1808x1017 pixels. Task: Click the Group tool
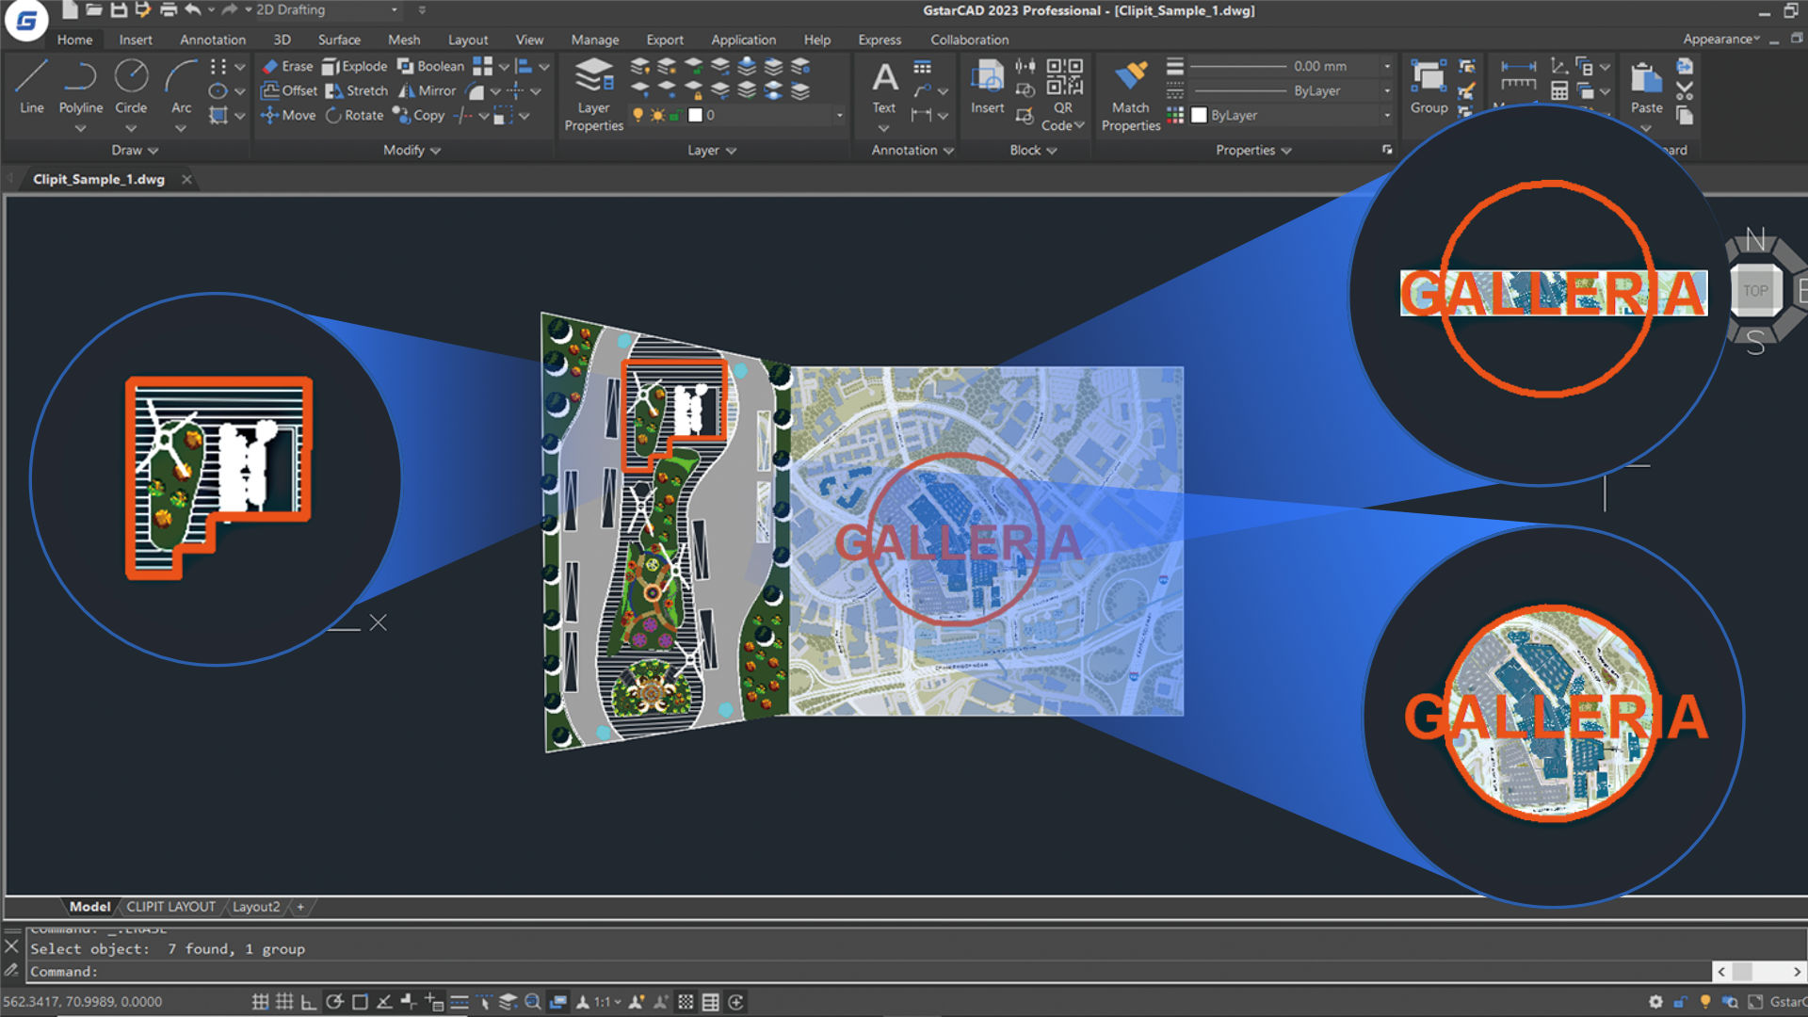point(1429,87)
